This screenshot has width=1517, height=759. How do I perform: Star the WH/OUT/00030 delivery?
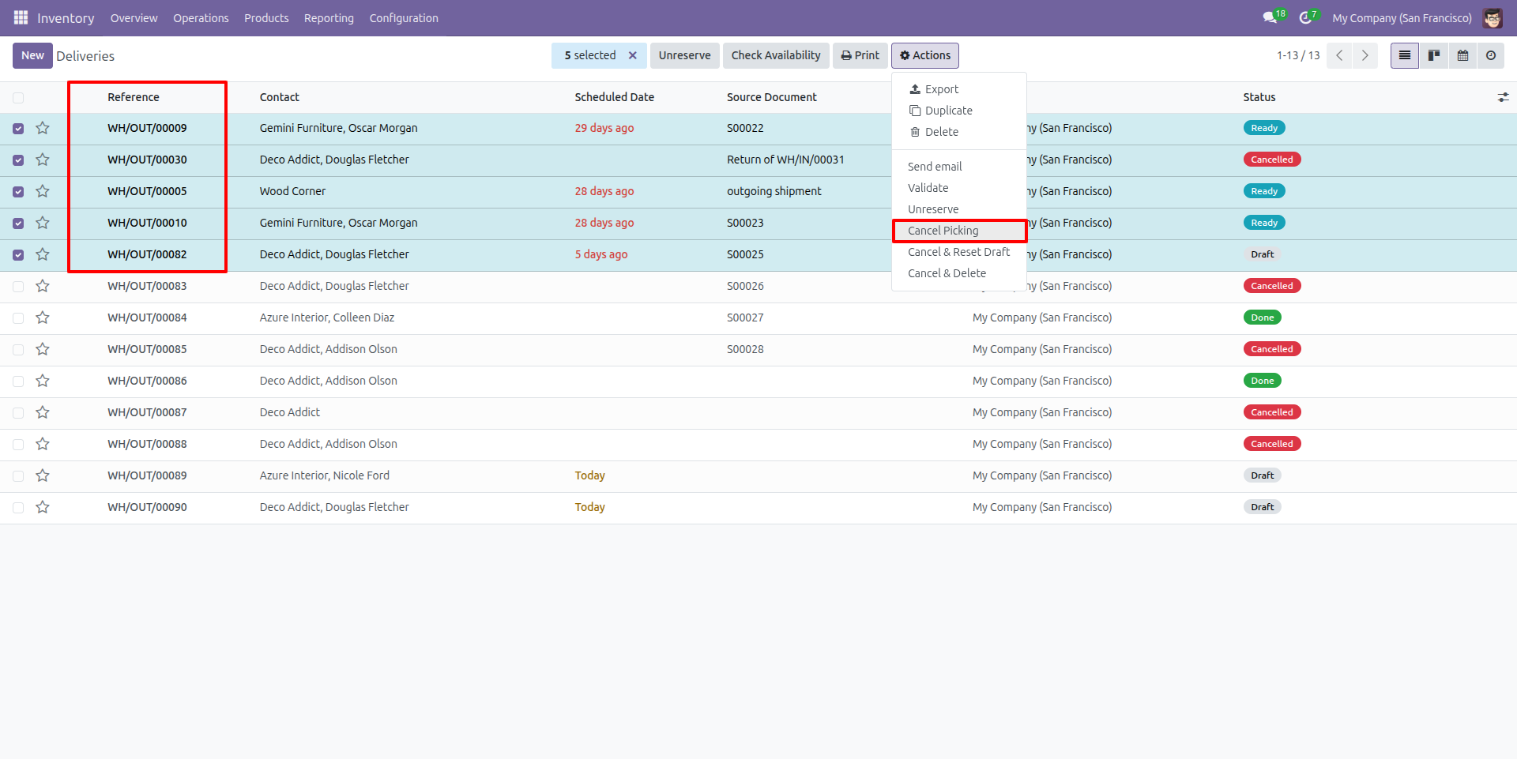click(x=43, y=160)
